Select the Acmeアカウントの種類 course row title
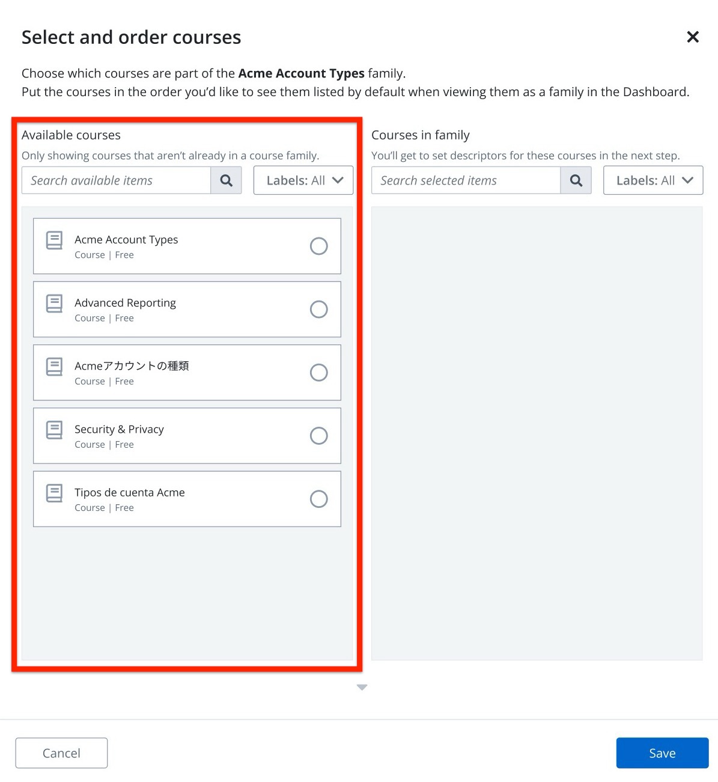 (132, 366)
